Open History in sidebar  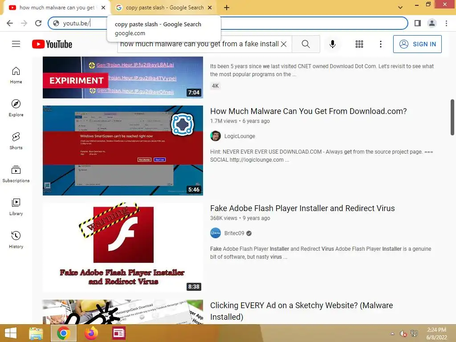(16, 240)
